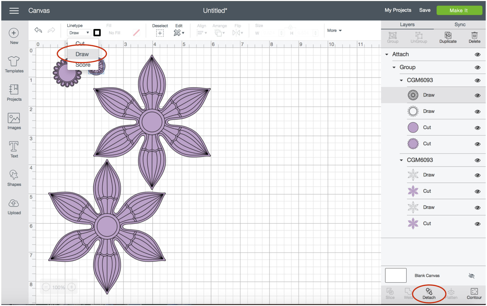The height and width of the screenshot is (306, 487).
Task: Toggle visibility of the Attach layer
Action: (x=477, y=55)
